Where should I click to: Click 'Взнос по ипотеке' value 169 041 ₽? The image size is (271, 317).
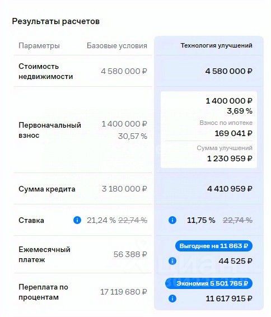[233, 133]
